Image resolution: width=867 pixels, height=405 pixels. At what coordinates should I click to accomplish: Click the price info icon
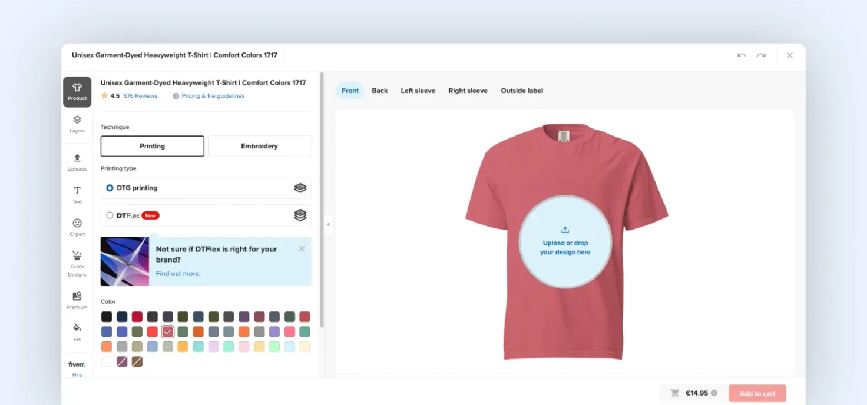pos(714,393)
